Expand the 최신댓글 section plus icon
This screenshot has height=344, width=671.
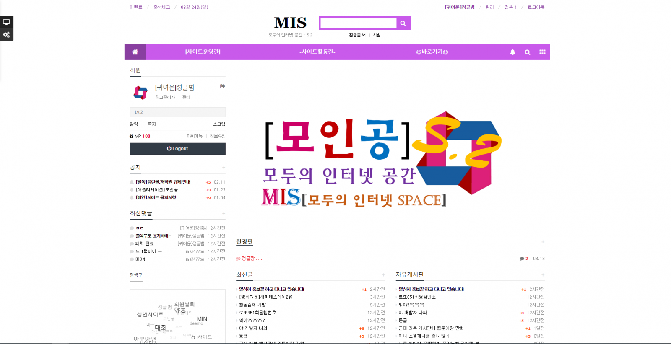click(x=224, y=214)
